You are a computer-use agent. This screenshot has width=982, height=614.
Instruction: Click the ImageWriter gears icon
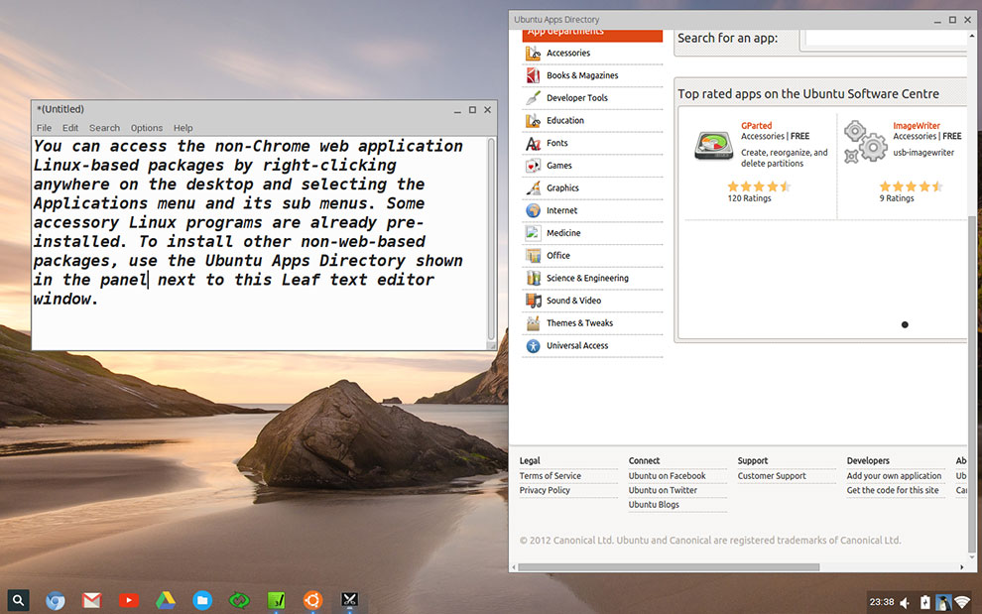(865, 142)
